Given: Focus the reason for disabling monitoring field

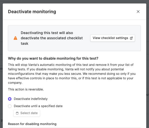Looking at the screenshot, I should pyautogui.click(x=74, y=128).
